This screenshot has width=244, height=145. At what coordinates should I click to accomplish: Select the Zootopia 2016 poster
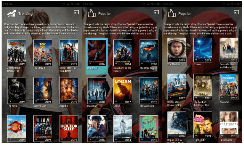coord(229,87)
